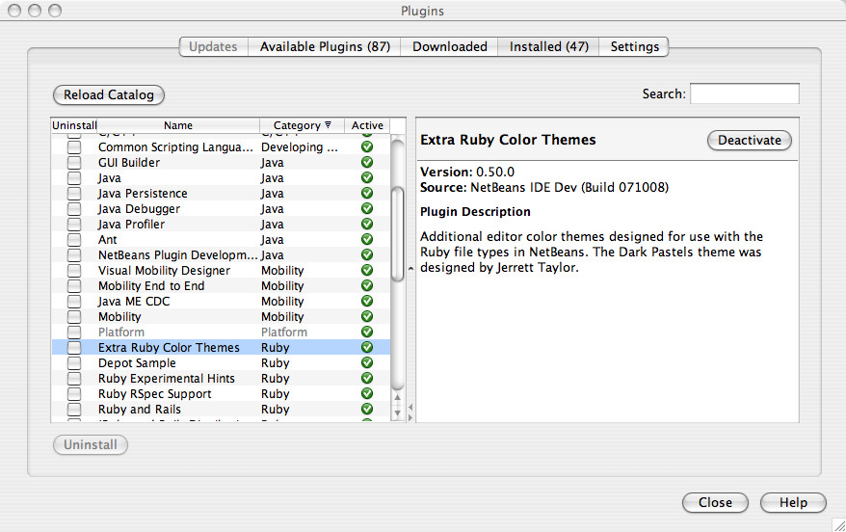The image size is (846, 532).
Task: Select the Java plugin row name
Action: (110, 178)
